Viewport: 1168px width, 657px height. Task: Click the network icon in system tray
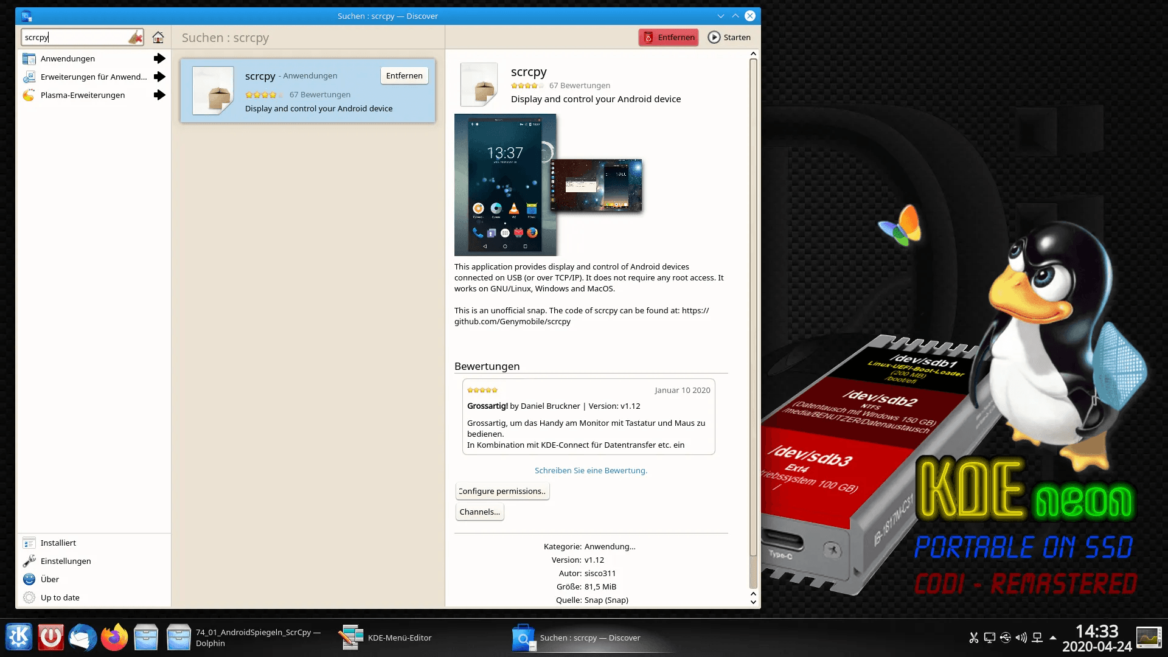click(1037, 638)
